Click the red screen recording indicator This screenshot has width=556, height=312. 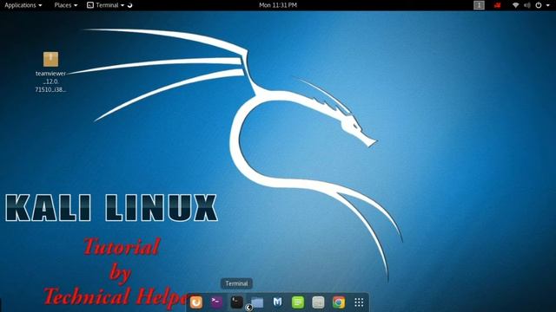[x=498, y=5]
